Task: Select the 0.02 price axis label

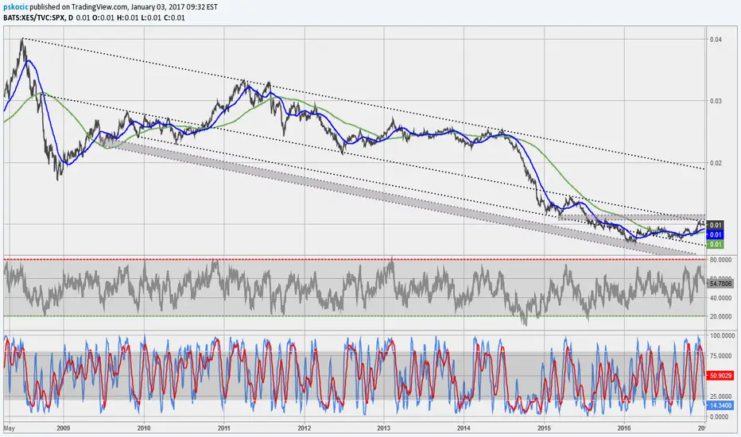Action: point(716,163)
